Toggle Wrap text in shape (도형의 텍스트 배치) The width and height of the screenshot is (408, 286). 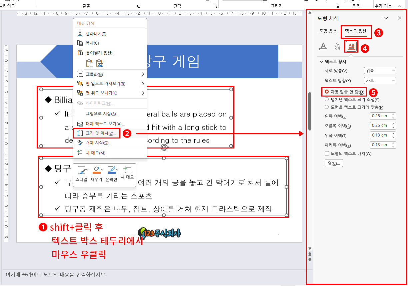[x=327, y=153]
